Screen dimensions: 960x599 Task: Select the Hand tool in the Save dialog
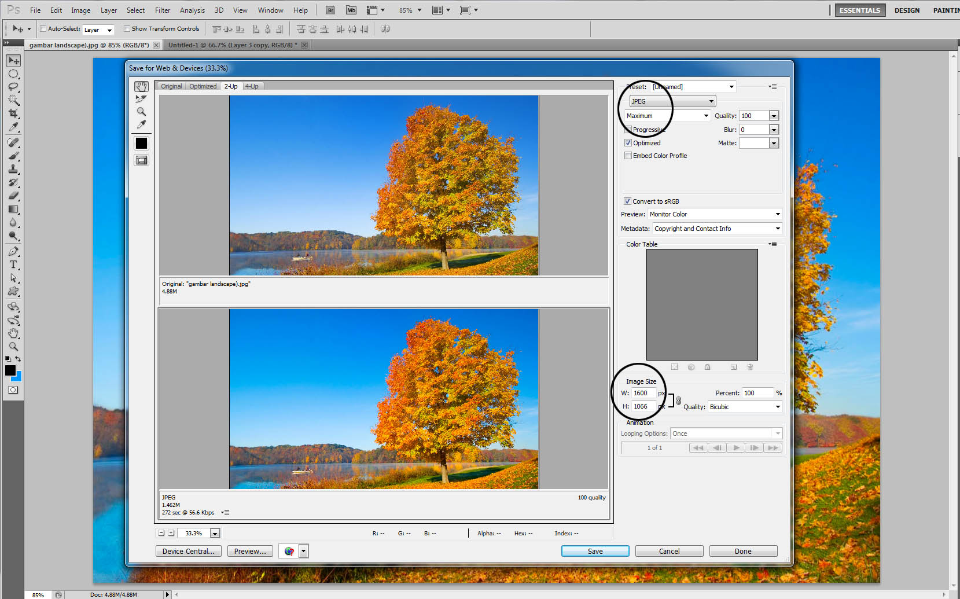pos(141,86)
